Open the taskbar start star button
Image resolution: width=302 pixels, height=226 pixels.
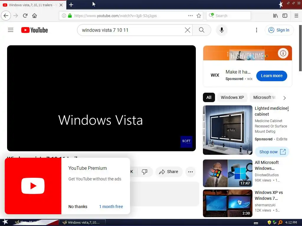tap(5, 222)
